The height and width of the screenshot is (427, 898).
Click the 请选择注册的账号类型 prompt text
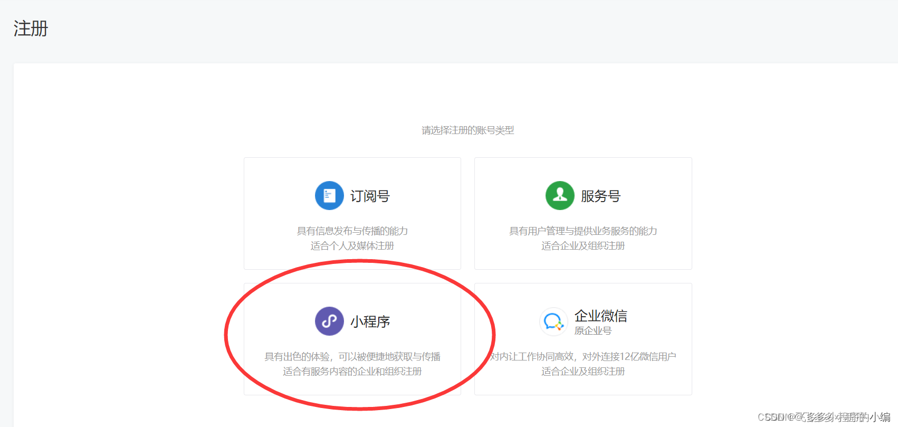tap(468, 130)
